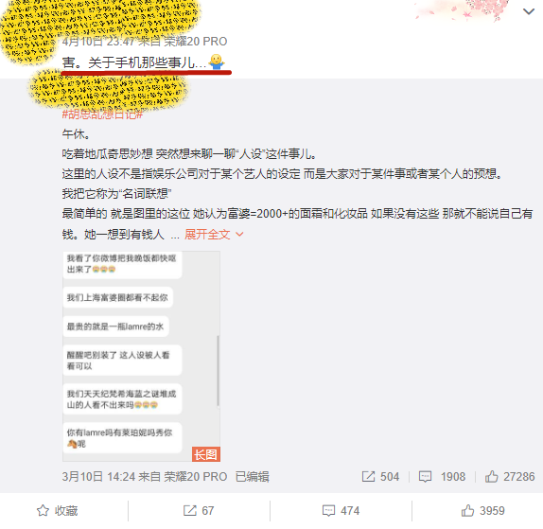Image resolution: width=543 pixels, height=529 pixels.
Task: Open the post options chevron menu
Action: pyautogui.click(x=529, y=11)
